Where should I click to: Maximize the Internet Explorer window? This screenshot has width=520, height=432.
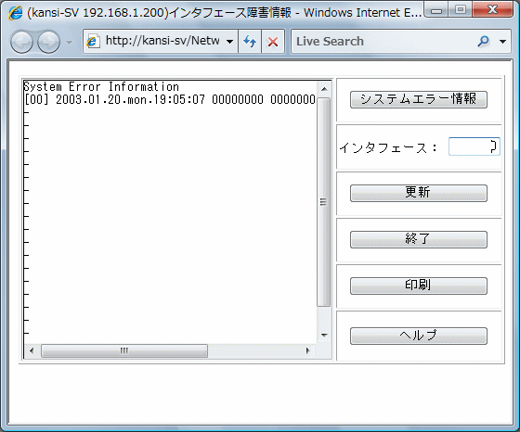click(x=461, y=10)
